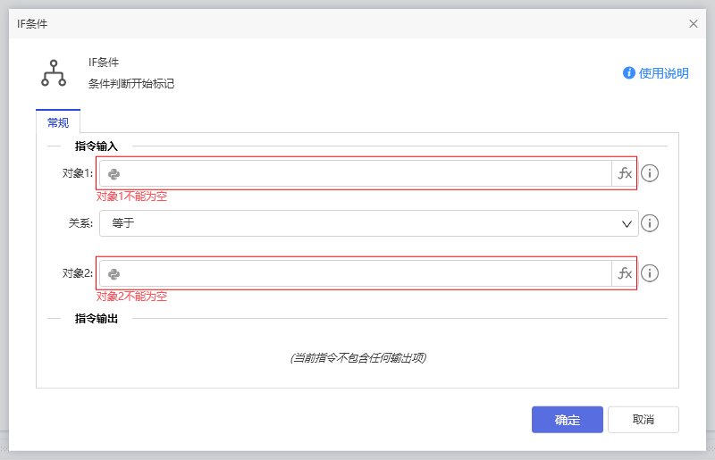The width and height of the screenshot is (715, 460).
Task: Click the Python mode icon in 对象1 field
Action: click(x=114, y=174)
